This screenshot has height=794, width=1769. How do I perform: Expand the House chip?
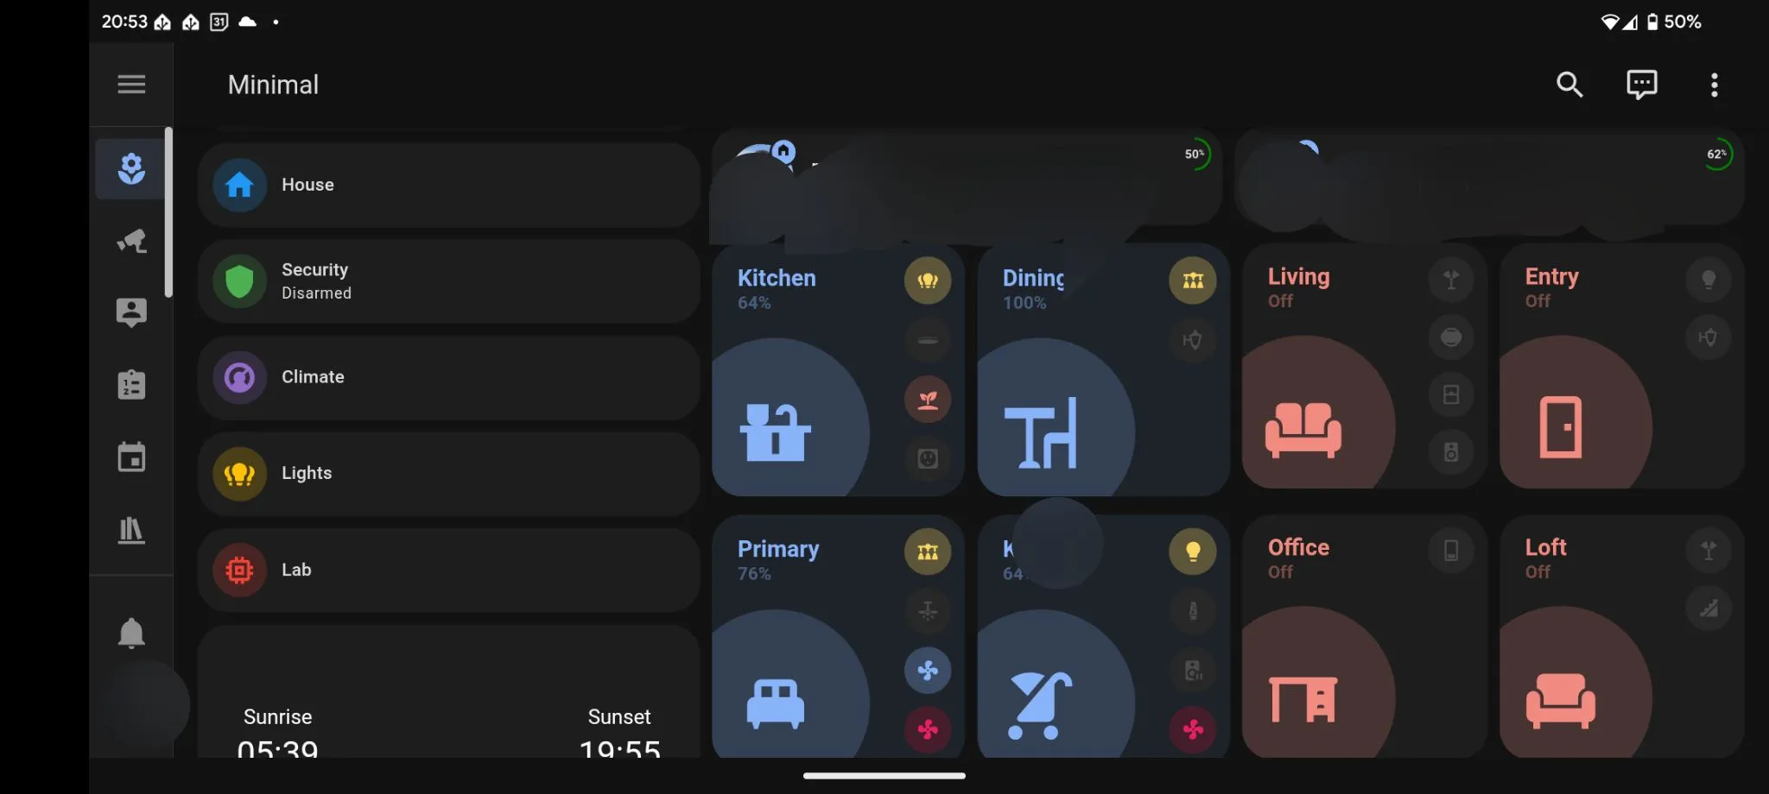[x=448, y=185]
